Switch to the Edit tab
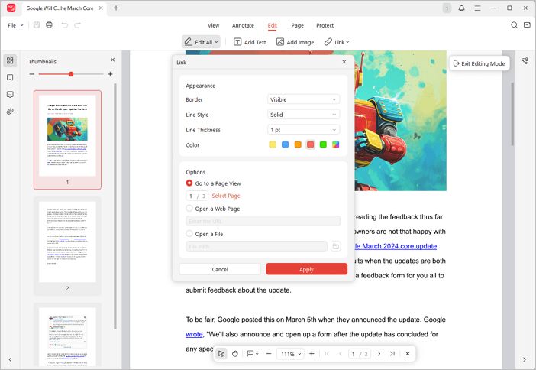536x370 pixels. [x=272, y=25]
